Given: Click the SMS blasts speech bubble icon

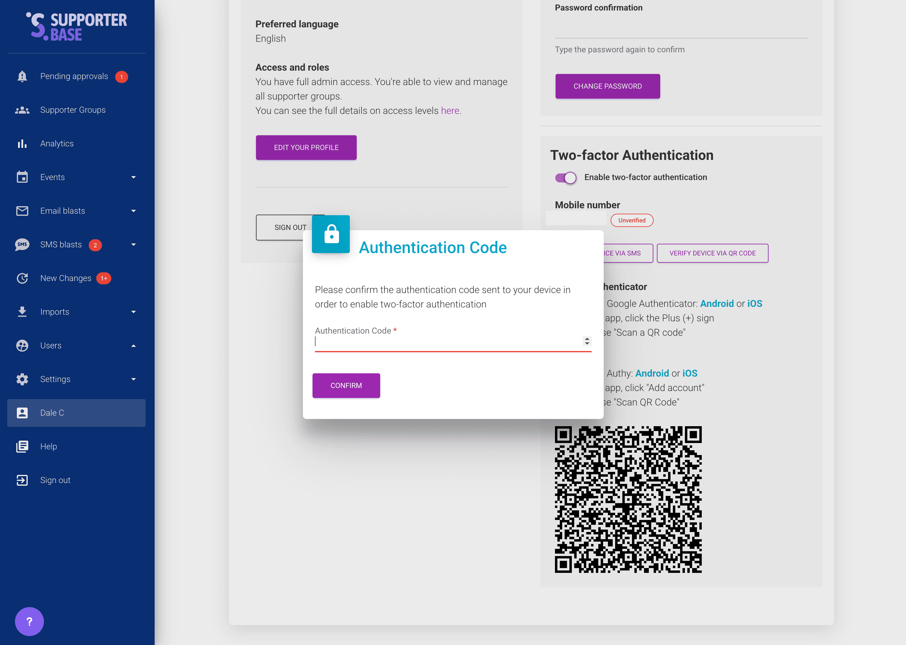Looking at the screenshot, I should click(22, 245).
